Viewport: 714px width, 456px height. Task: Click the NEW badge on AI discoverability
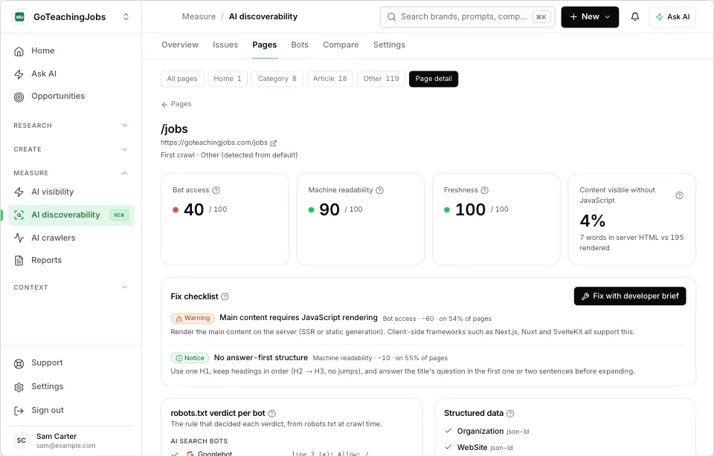tap(119, 215)
